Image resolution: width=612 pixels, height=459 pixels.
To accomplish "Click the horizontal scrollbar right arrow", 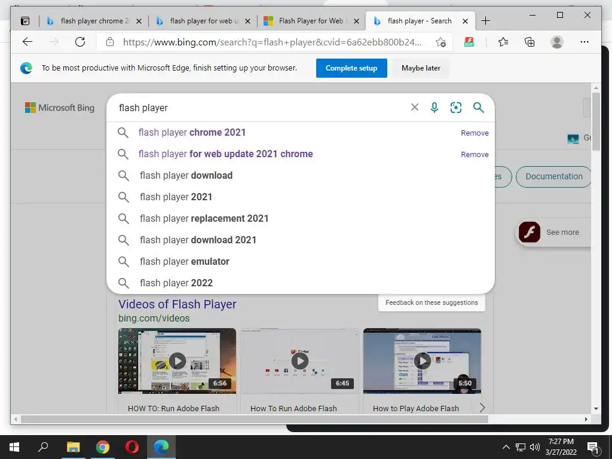I will (x=586, y=419).
